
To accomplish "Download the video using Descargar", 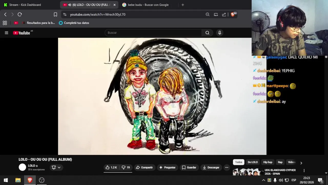I will point(211,167).
